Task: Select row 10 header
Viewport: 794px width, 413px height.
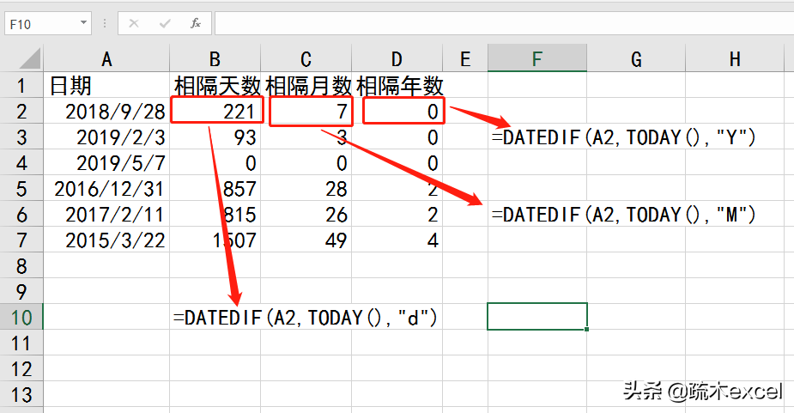Action: click(21, 317)
